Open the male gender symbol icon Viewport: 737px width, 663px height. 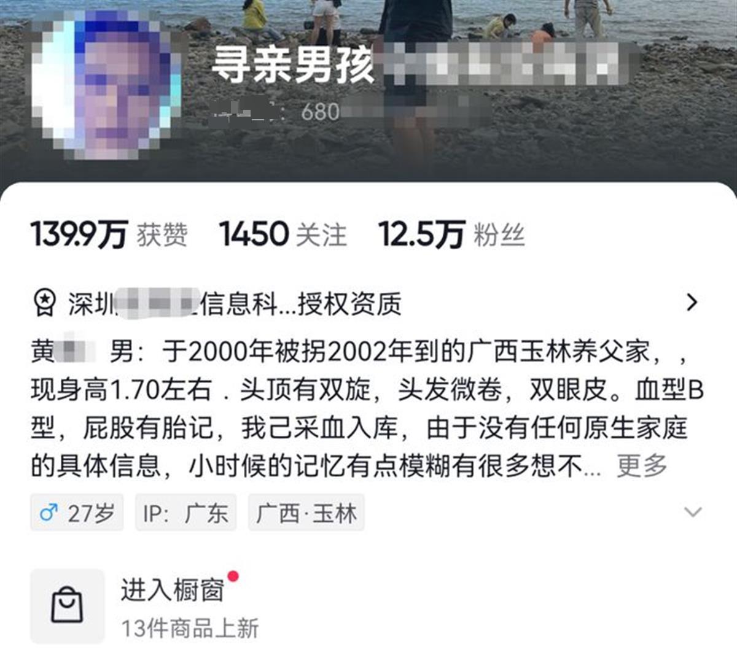click(49, 513)
